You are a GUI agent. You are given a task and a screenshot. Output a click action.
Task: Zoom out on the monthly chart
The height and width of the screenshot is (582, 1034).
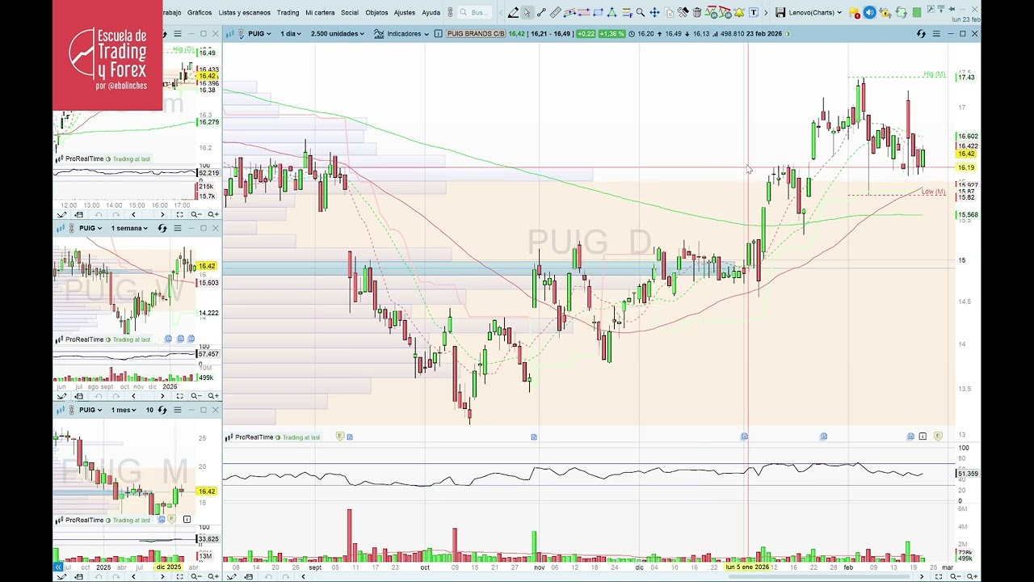click(197, 576)
